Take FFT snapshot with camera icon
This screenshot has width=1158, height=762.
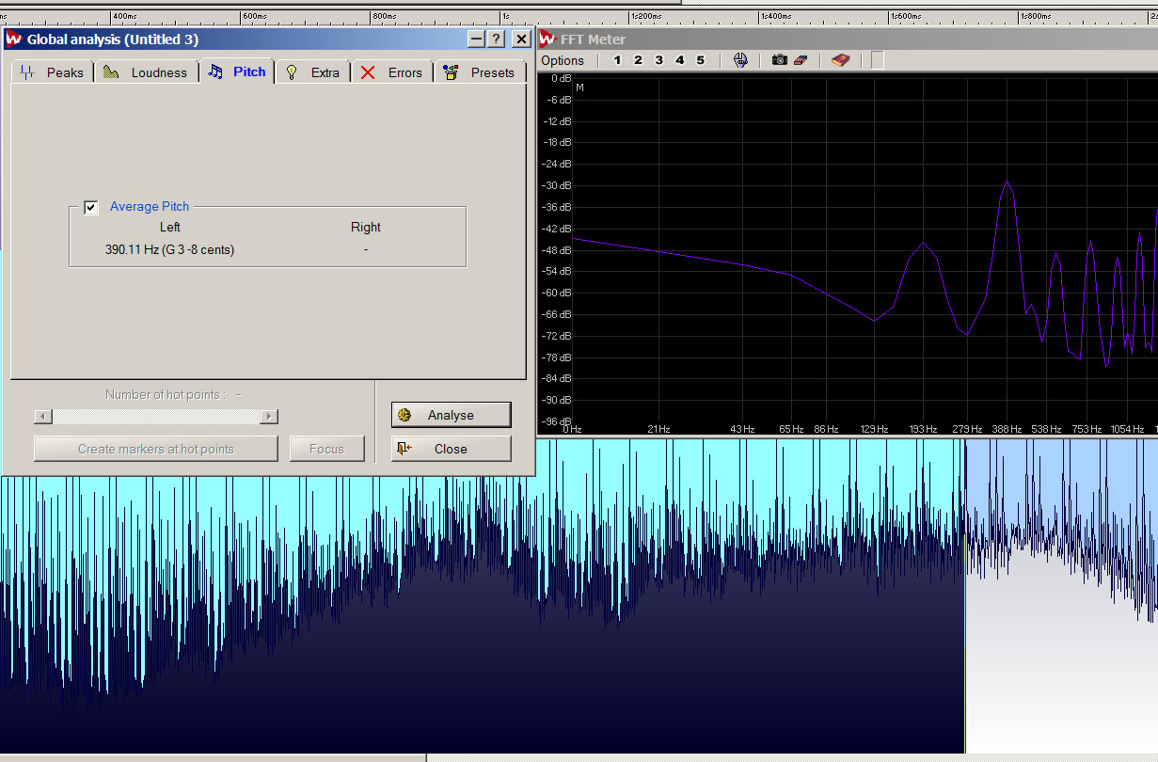click(779, 60)
